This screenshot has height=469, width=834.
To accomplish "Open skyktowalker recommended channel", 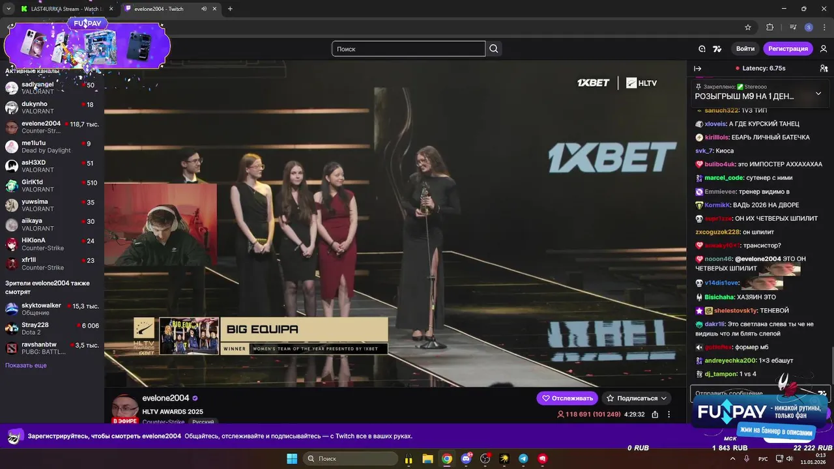I will (51, 309).
